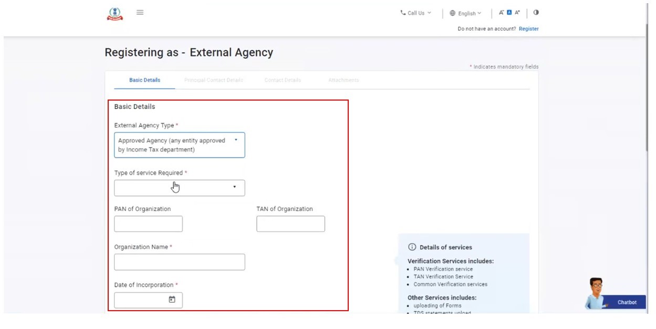656x329 pixels.
Task: Click the decrease font size icon
Action: pyautogui.click(x=501, y=13)
